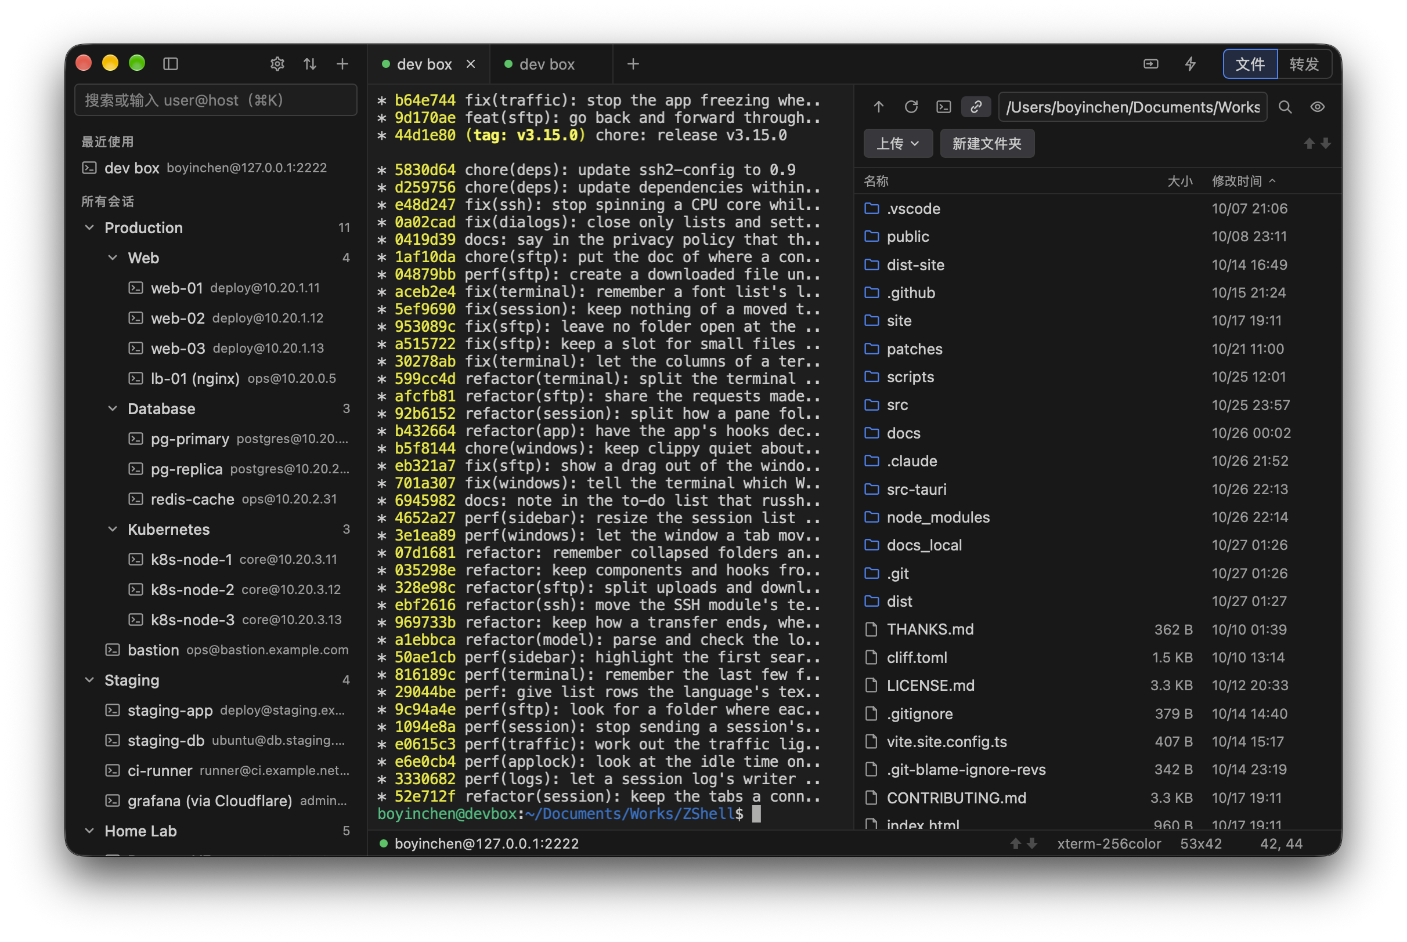1407x942 pixels.
Task: Select the node_modules folder row
Action: [1097, 517]
